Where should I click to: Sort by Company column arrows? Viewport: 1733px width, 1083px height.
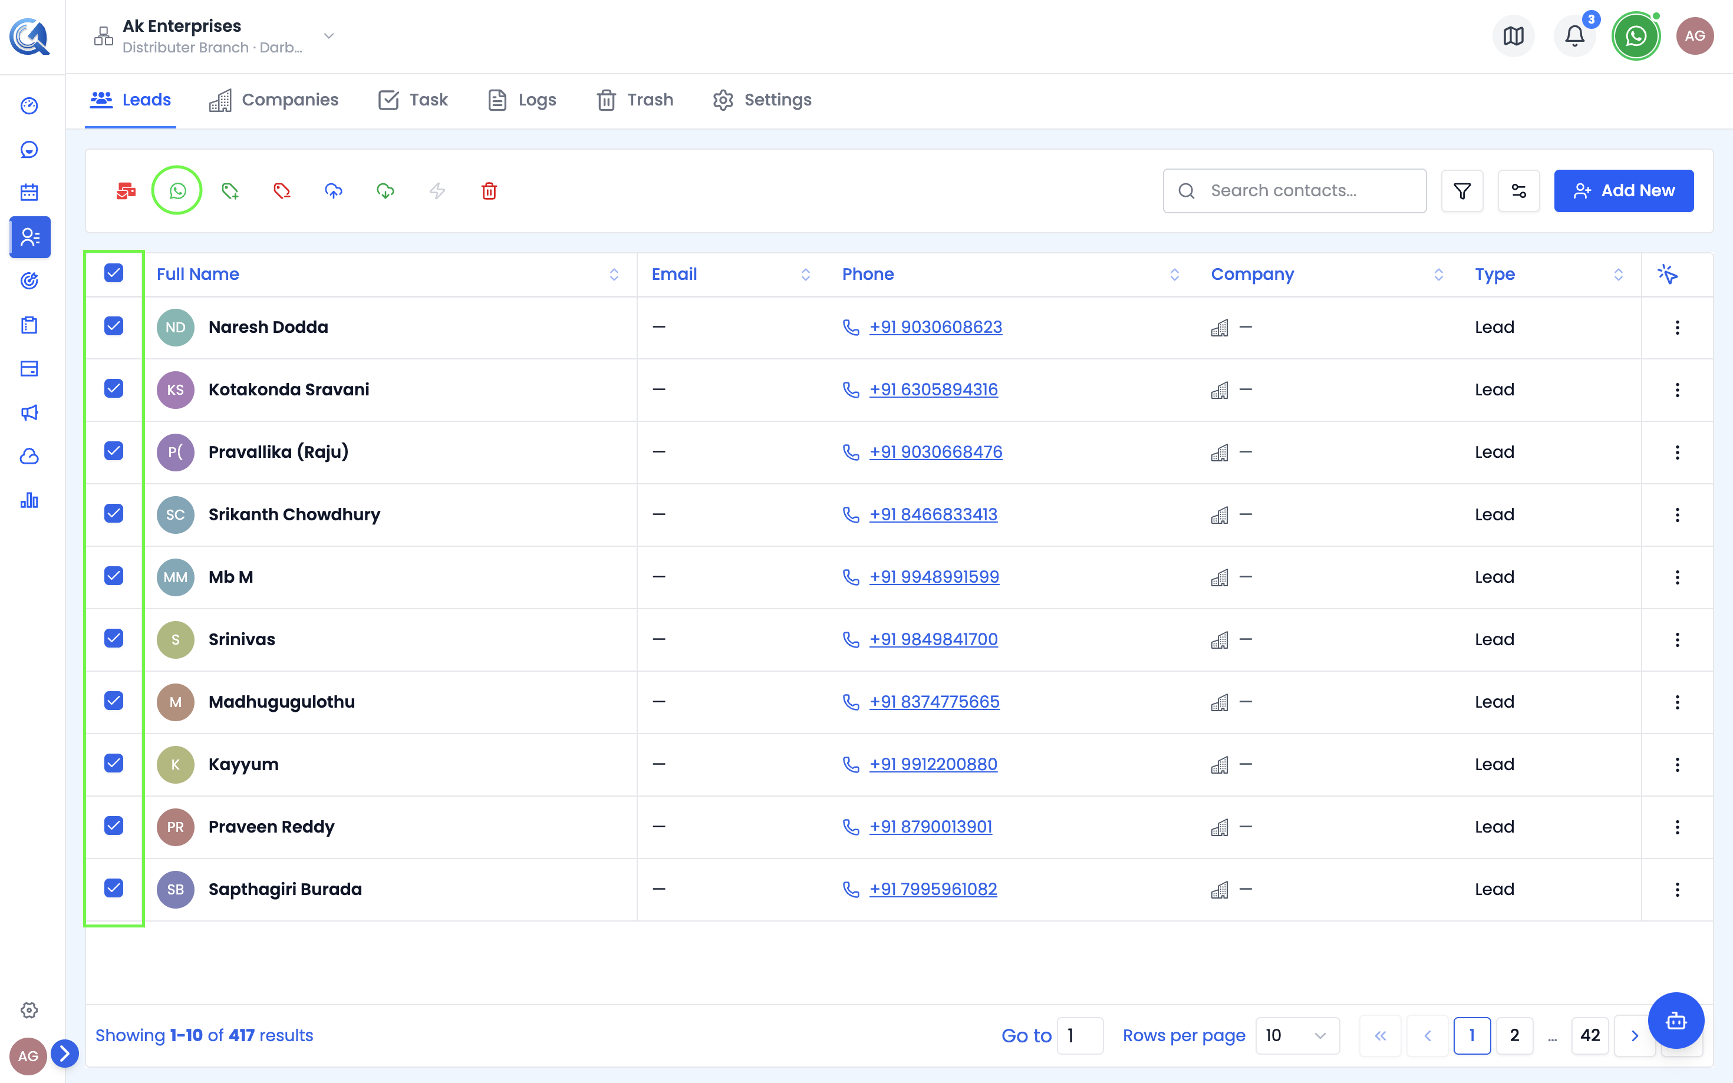click(1438, 275)
